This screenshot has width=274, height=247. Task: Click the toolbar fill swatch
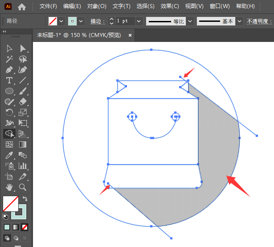pyautogui.click(x=11, y=204)
